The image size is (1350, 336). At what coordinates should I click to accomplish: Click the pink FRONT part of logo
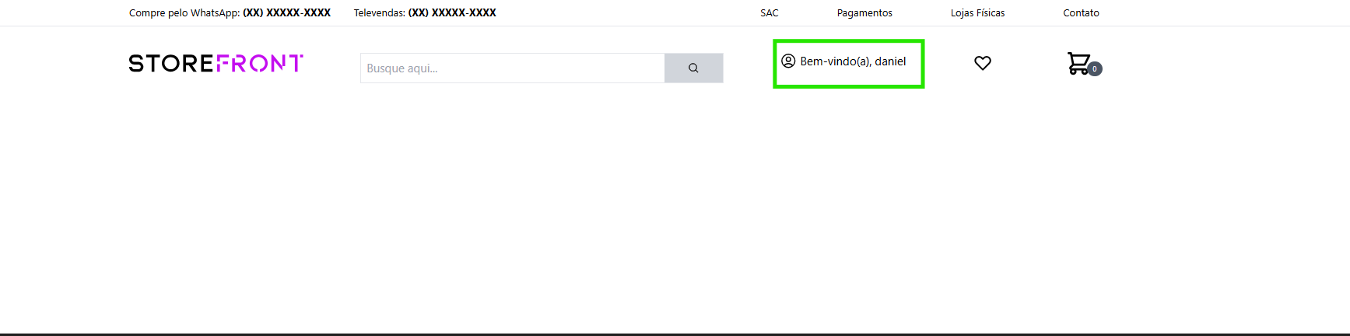click(259, 63)
